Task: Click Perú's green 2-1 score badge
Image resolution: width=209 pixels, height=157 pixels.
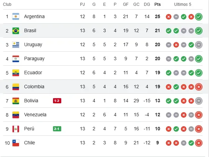Action: [x=57, y=129]
